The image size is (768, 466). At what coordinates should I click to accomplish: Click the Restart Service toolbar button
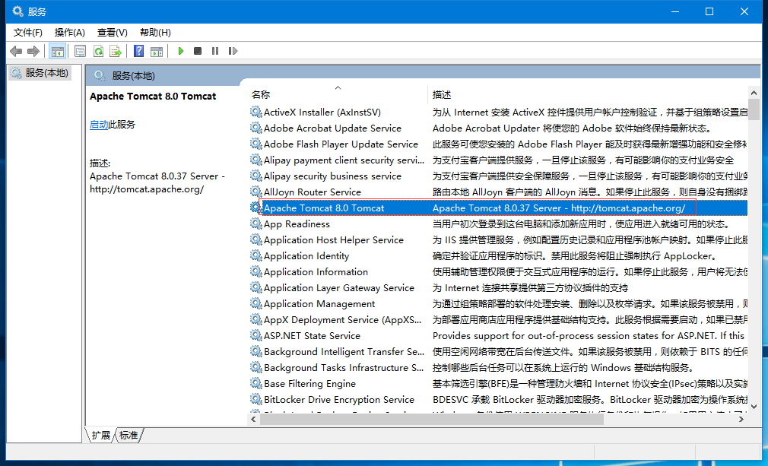point(233,51)
